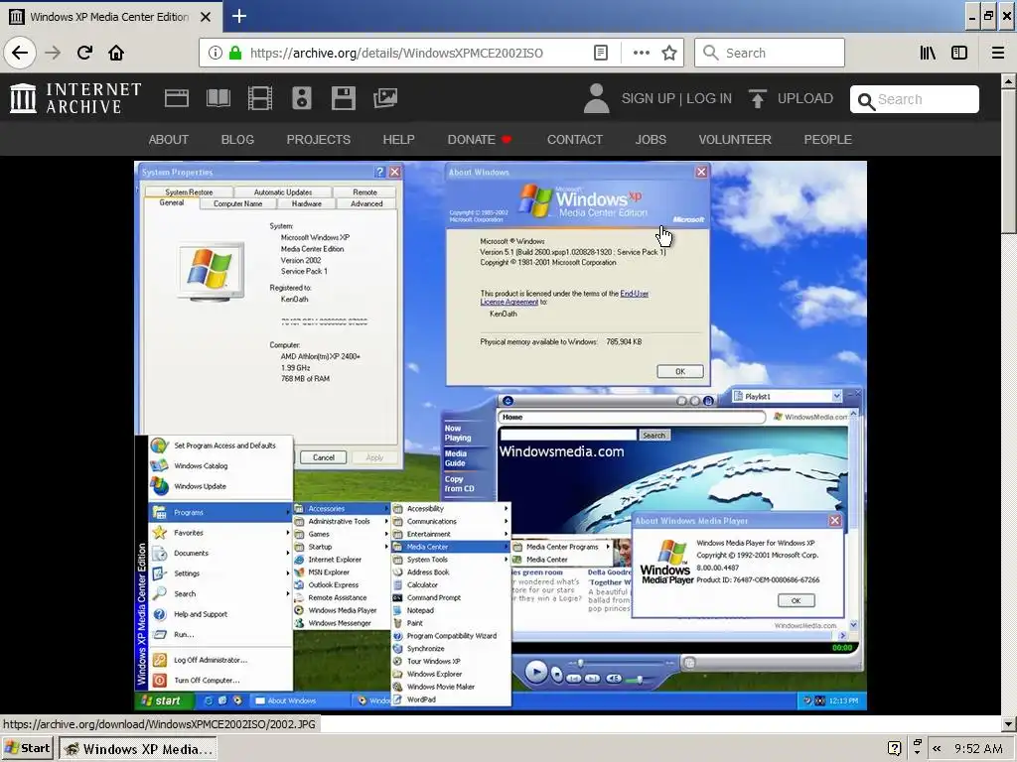The image size is (1017, 762).
Task: Click the page scrollbar down arrow
Action: coord(1009,723)
